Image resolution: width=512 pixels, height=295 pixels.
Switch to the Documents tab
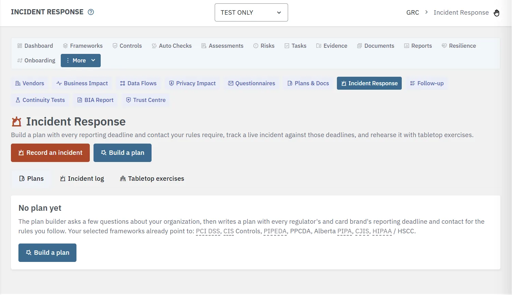(x=376, y=46)
